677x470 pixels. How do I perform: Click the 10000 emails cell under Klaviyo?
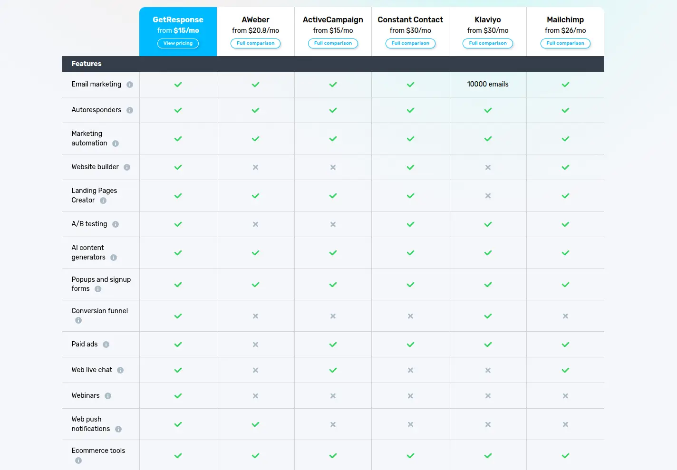tap(488, 84)
